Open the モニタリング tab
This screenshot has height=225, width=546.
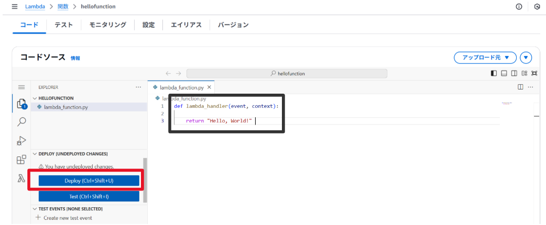click(x=107, y=25)
